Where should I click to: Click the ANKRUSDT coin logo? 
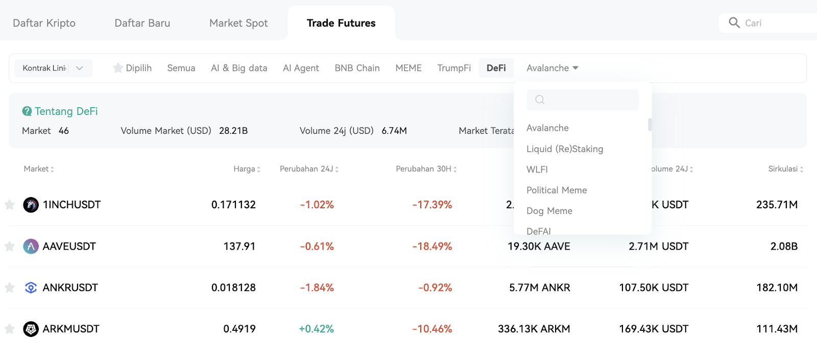[31, 288]
